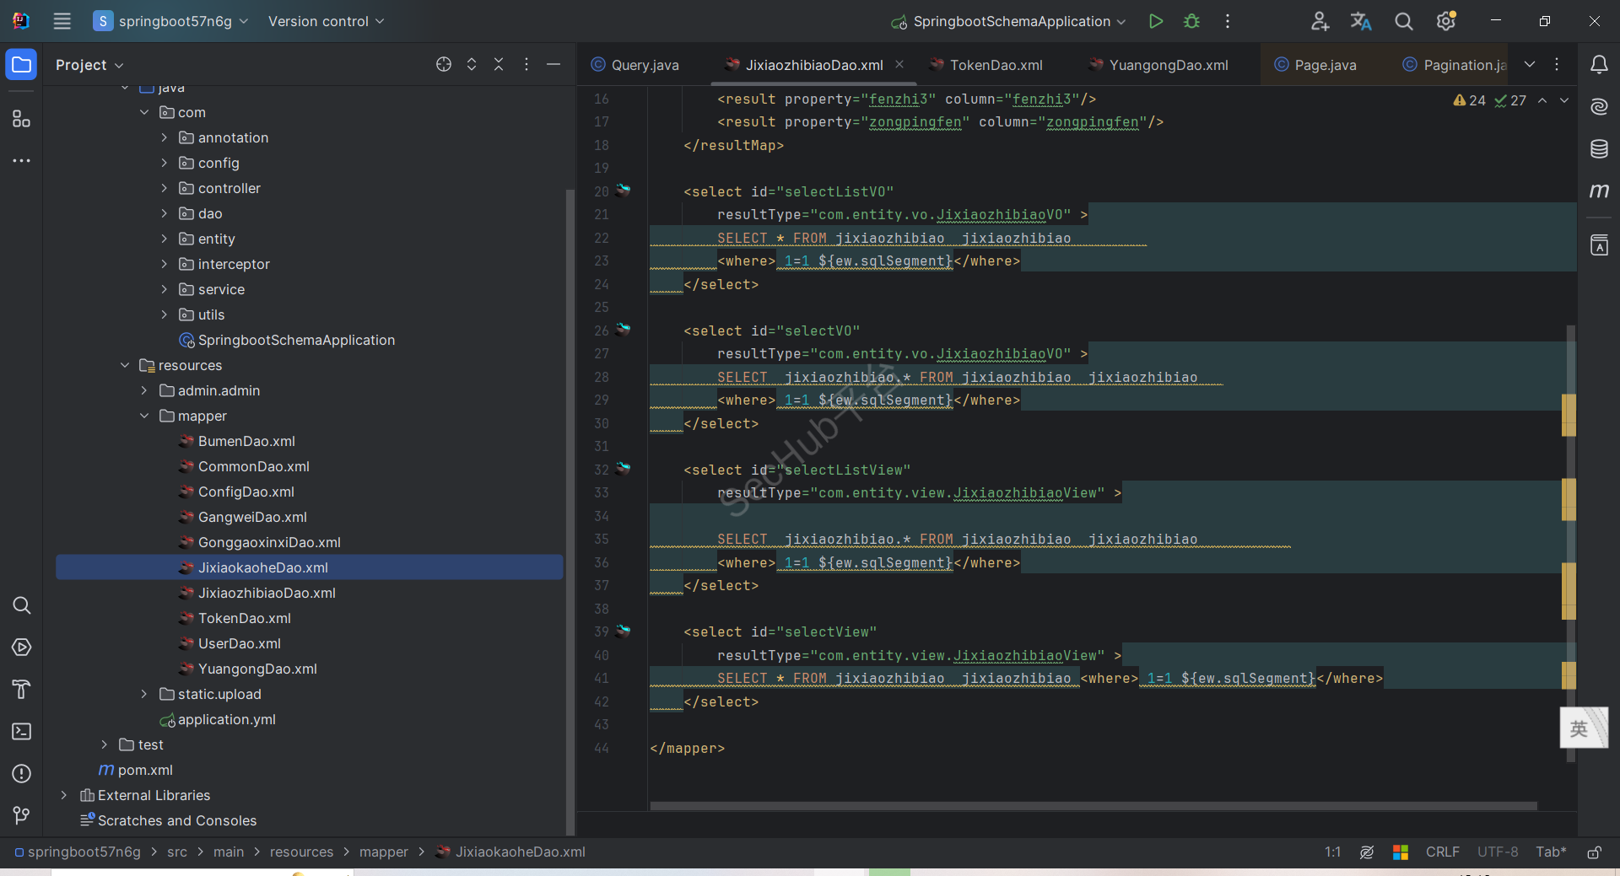Toggle the English input method indicator
1620x876 pixels.
tap(1579, 728)
